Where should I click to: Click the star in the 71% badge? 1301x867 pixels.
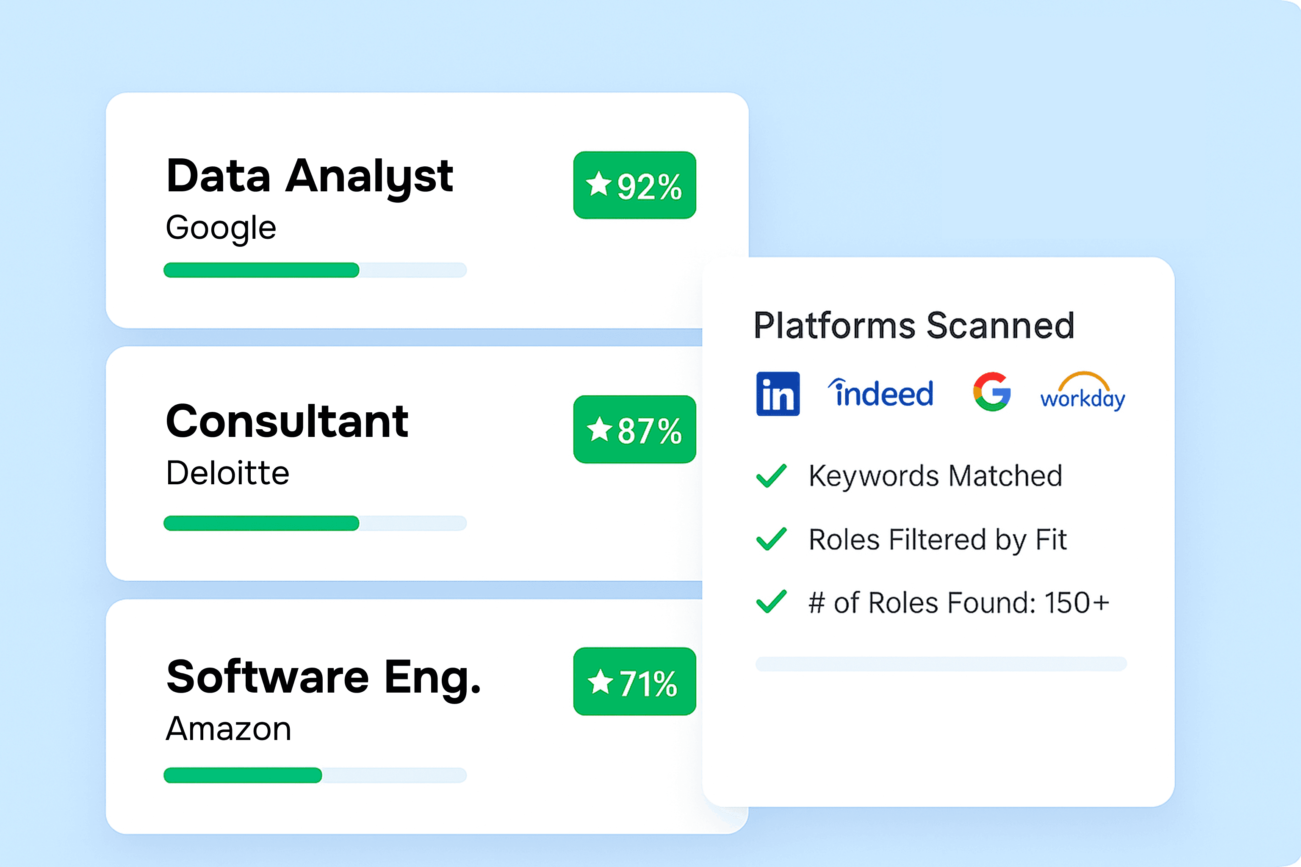pyautogui.click(x=600, y=681)
